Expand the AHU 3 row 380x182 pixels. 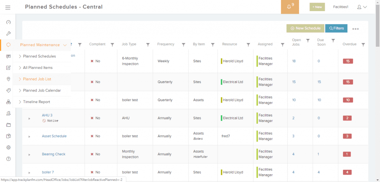(29, 119)
